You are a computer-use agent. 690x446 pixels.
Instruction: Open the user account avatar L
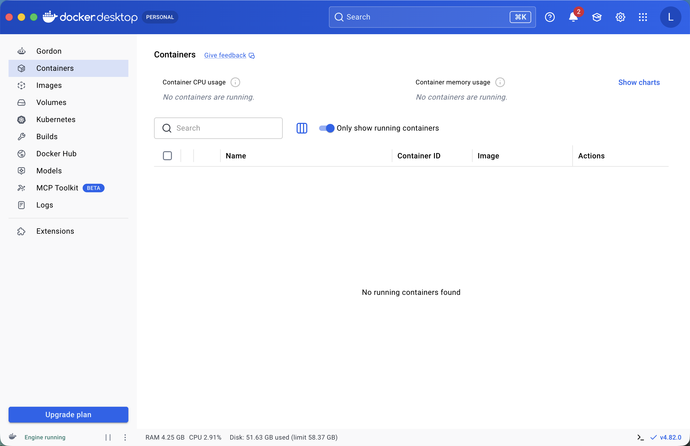(x=670, y=17)
